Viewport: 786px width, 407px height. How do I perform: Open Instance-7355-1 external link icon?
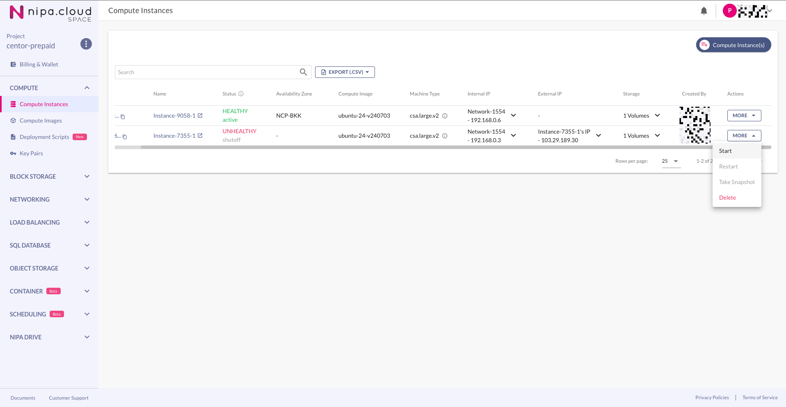[200, 136]
